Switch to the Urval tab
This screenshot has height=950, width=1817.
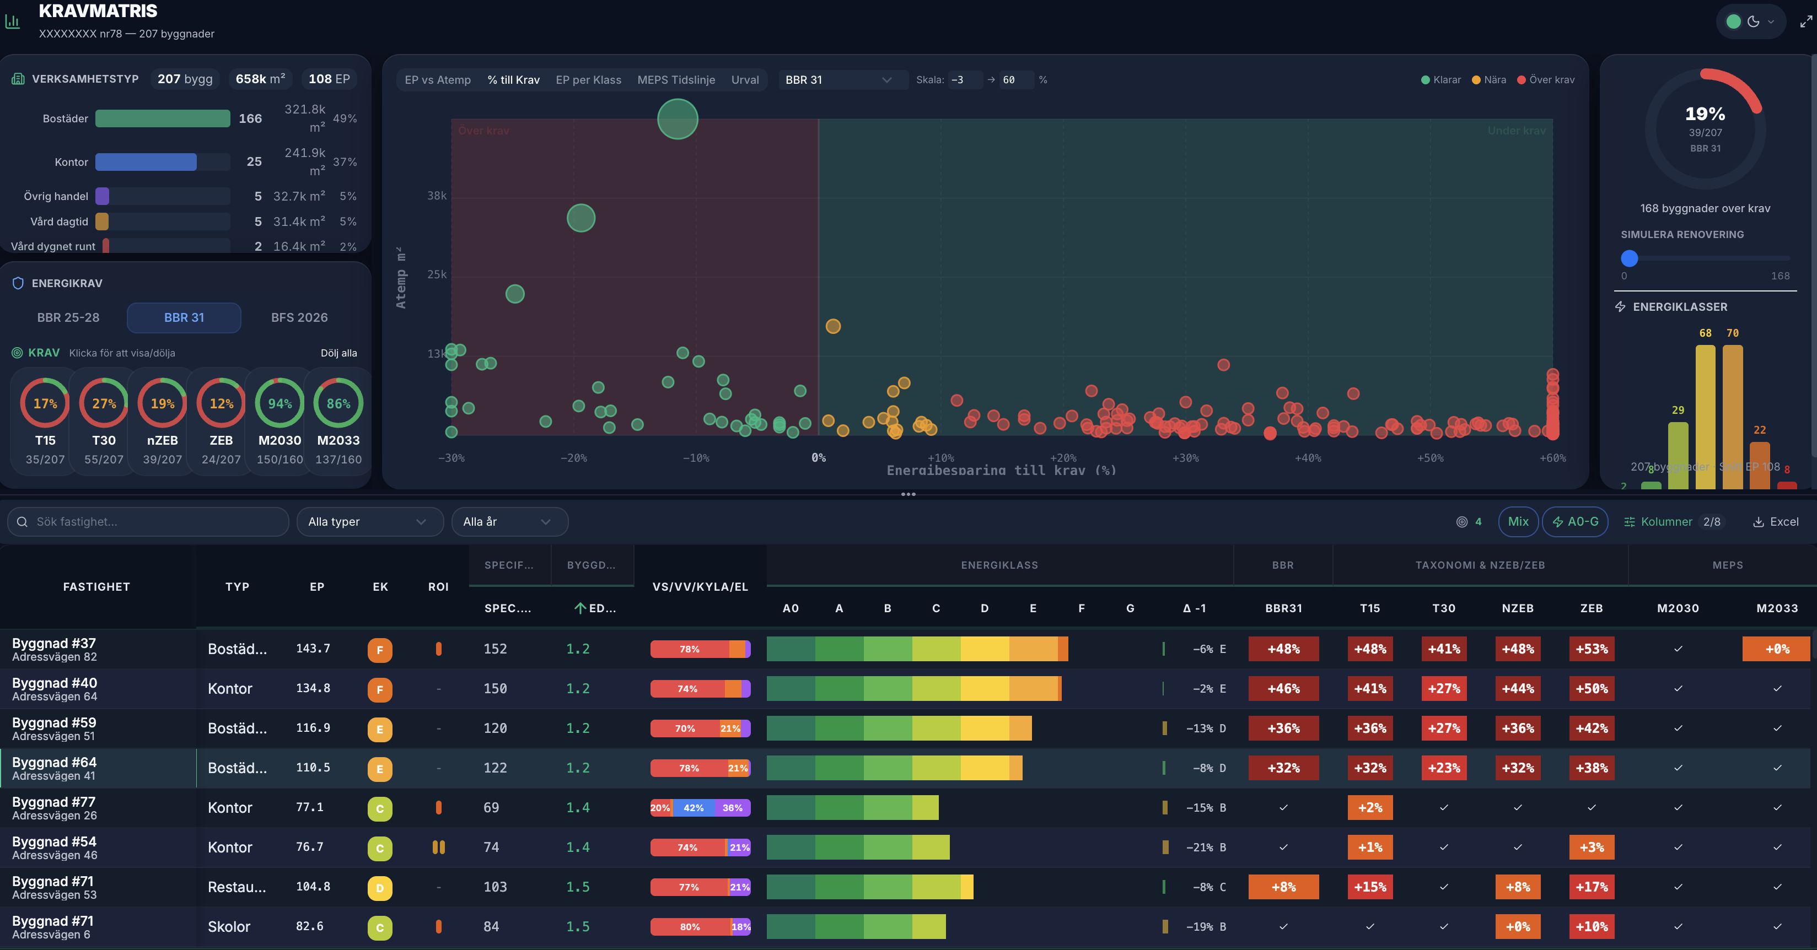(x=745, y=80)
